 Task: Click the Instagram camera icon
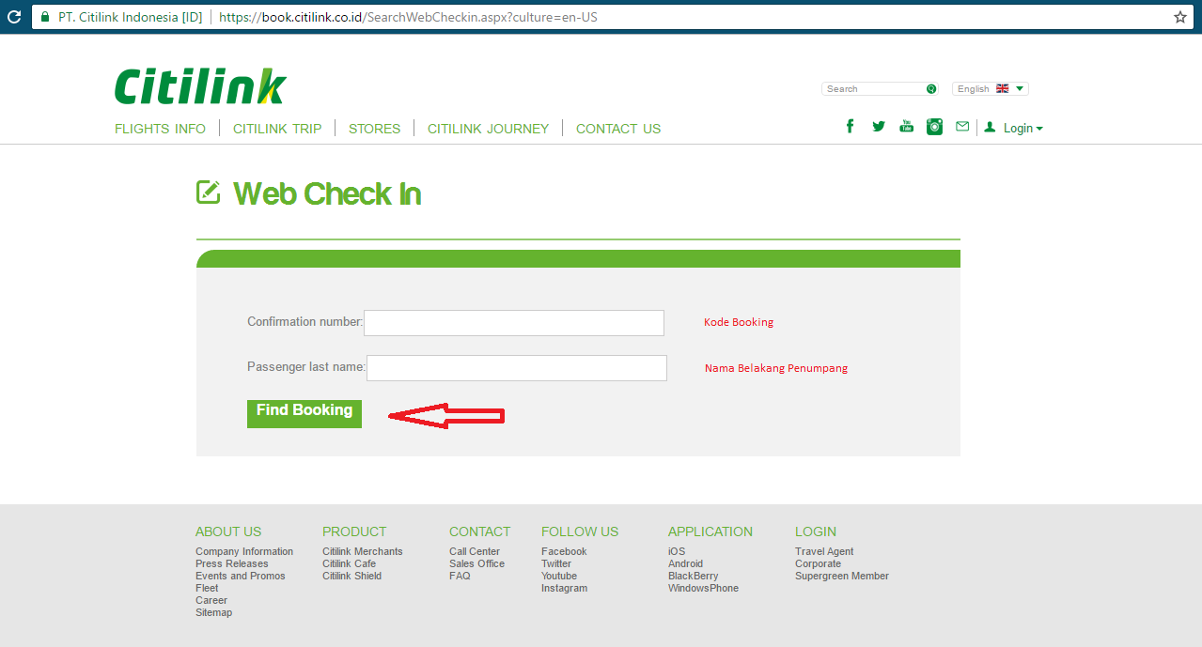click(x=934, y=125)
